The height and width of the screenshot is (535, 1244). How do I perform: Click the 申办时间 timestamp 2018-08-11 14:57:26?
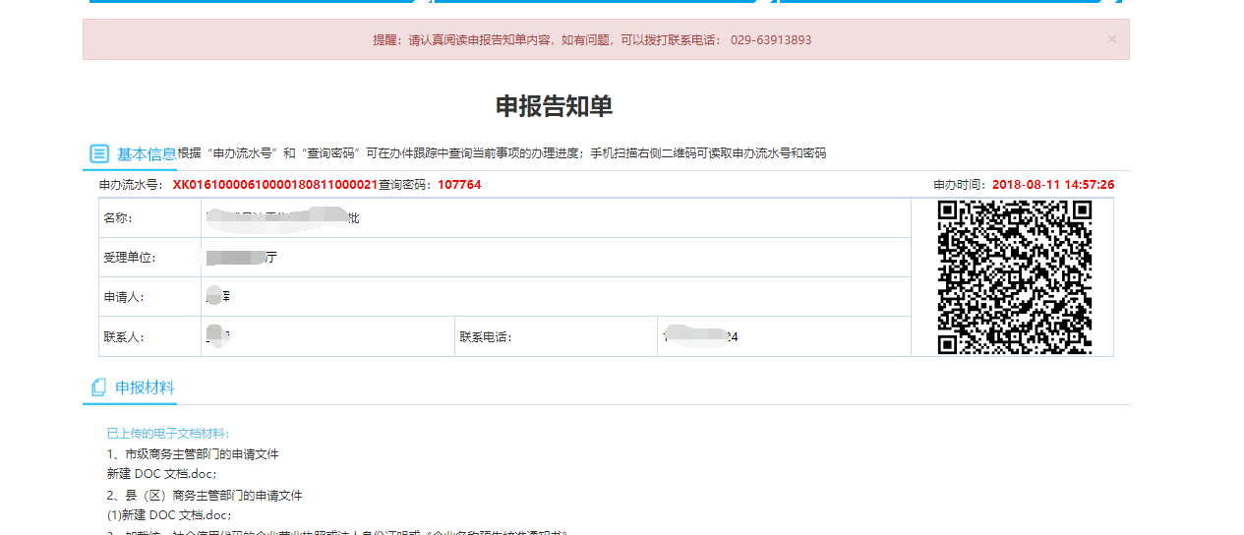[x=1052, y=185]
